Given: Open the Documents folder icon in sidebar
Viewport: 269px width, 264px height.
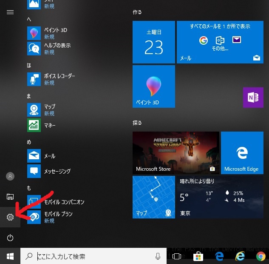Looking at the screenshot, I should pyautogui.click(x=10, y=197).
